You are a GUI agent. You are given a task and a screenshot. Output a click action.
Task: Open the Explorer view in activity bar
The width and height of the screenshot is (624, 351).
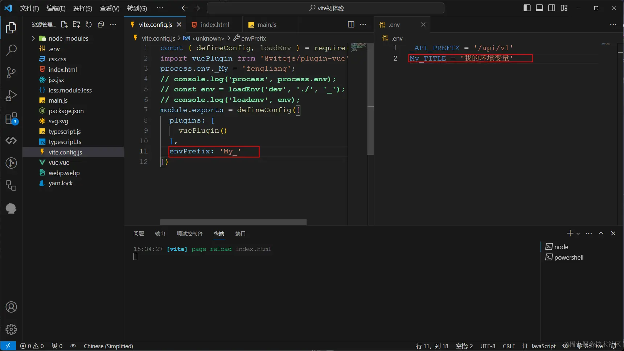point(11,28)
